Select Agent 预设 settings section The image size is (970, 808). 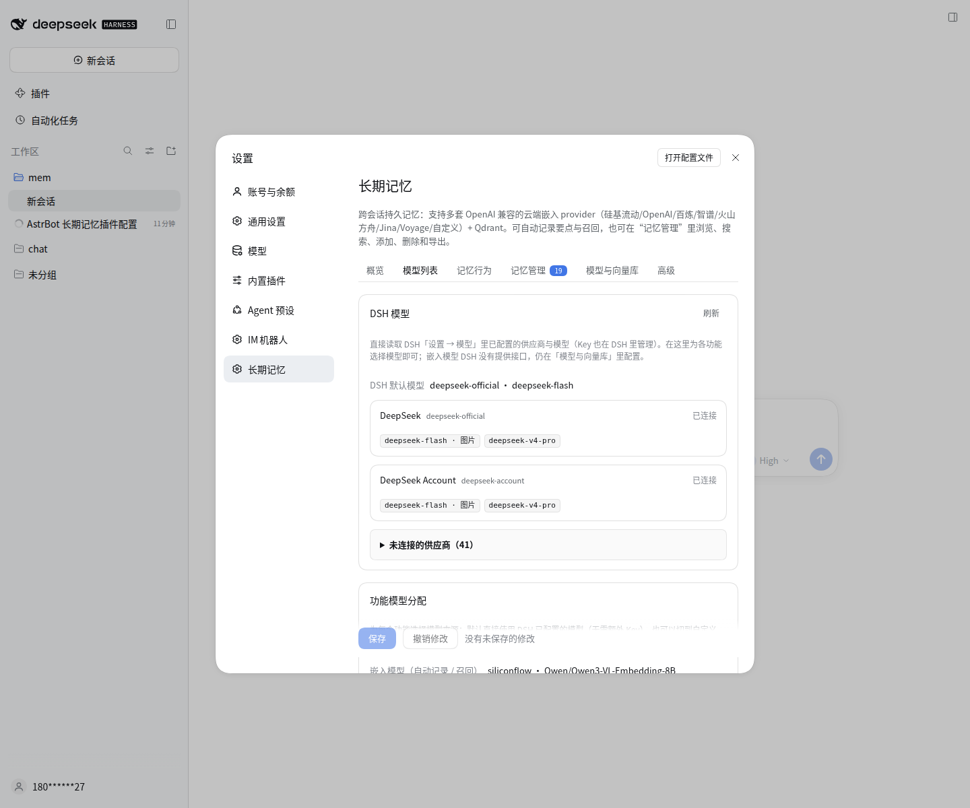(279, 310)
